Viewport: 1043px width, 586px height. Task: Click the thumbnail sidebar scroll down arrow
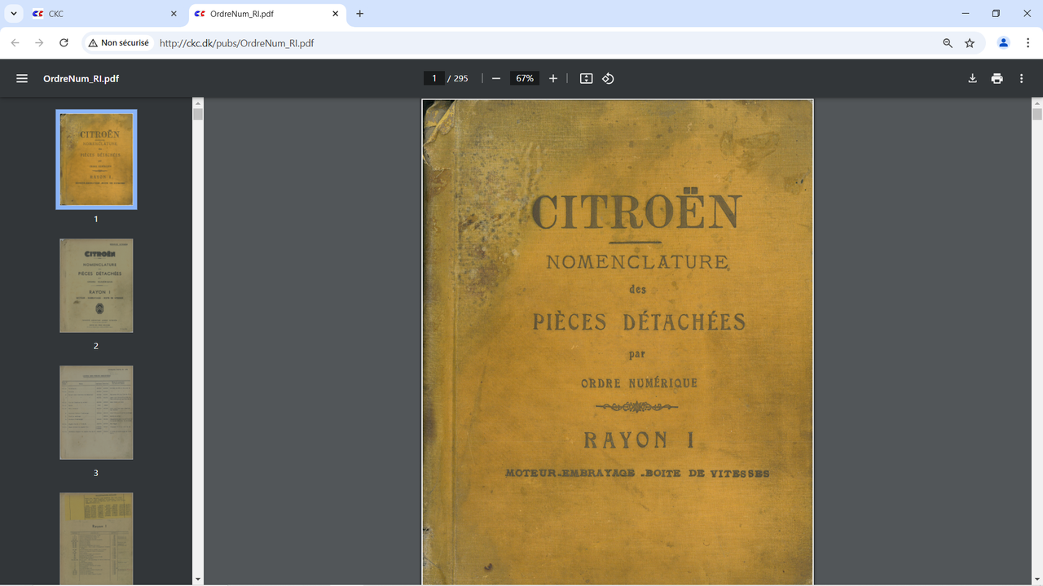pyautogui.click(x=198, y=579)
